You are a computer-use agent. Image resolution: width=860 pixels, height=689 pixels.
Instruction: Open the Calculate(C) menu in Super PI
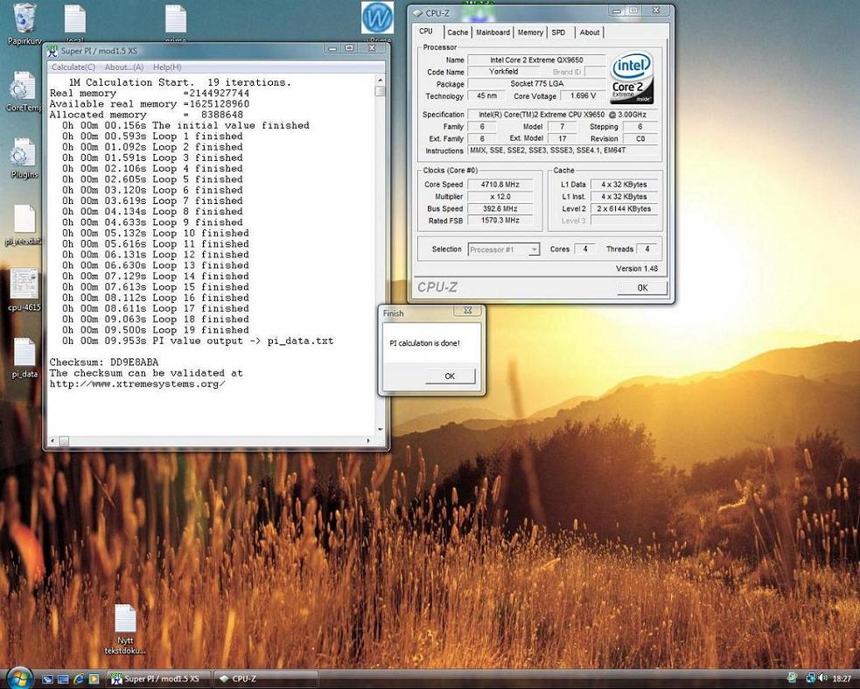click(x=73, y=67)
